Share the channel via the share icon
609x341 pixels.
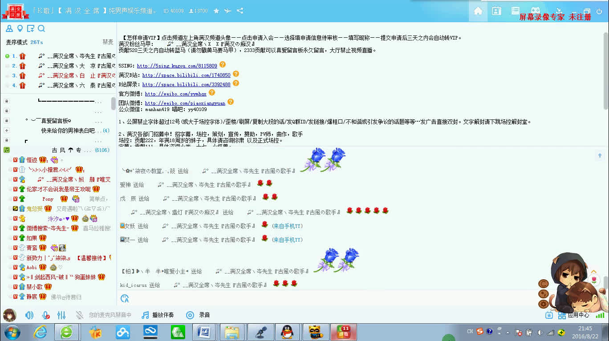240,11
